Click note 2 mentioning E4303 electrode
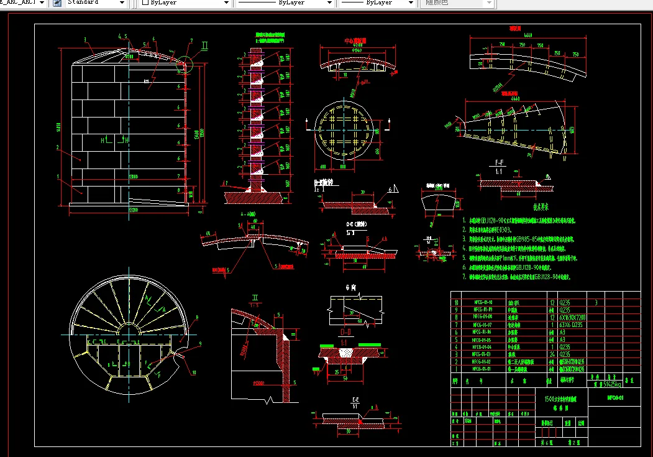 (x=487, y=229)
